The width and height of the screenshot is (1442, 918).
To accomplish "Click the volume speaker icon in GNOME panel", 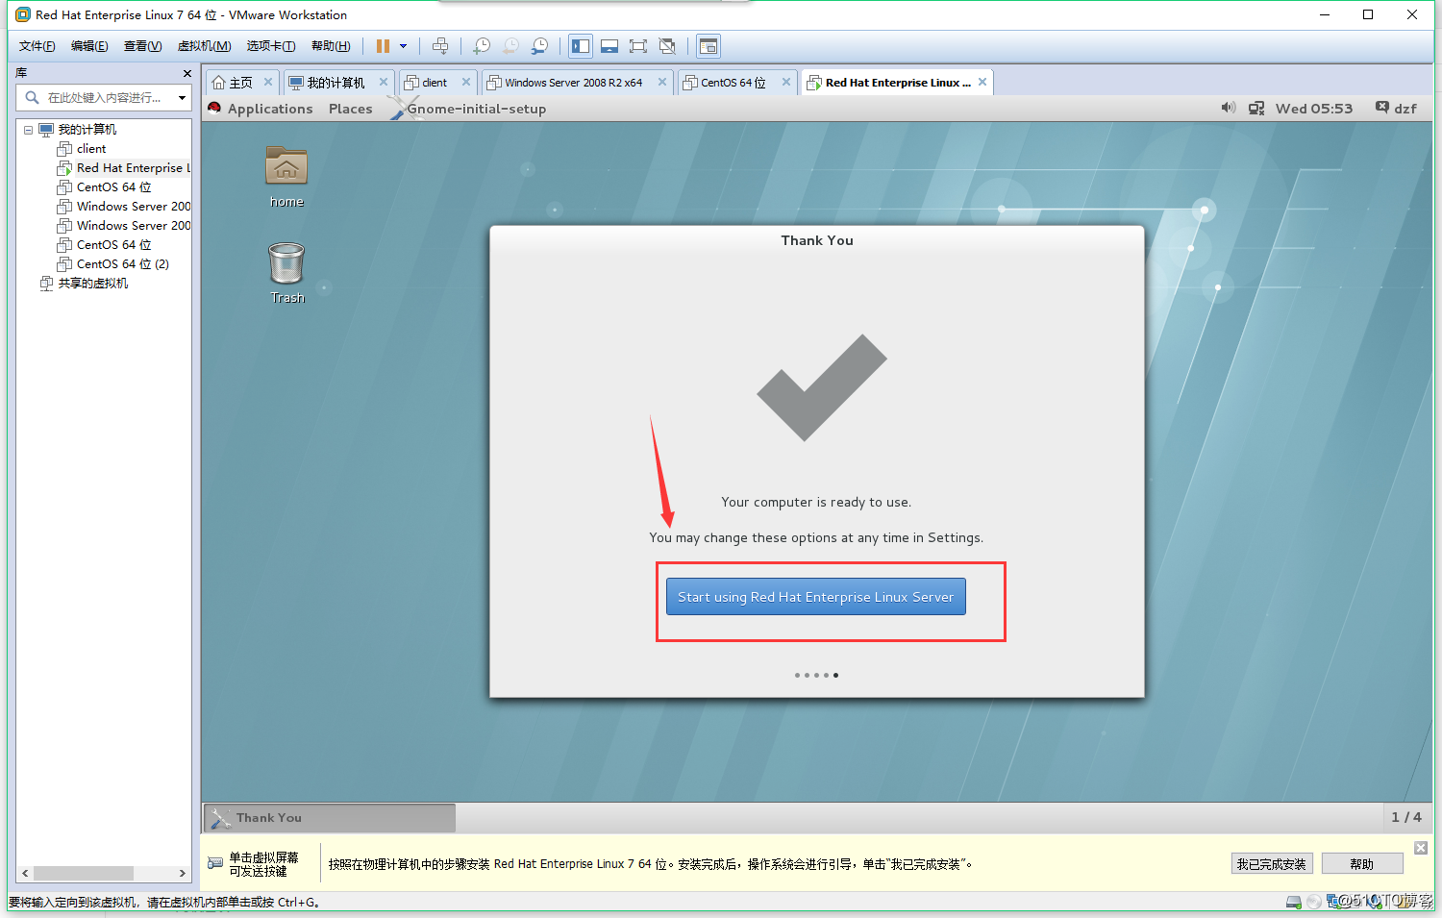I will (x=1228, y=108).
